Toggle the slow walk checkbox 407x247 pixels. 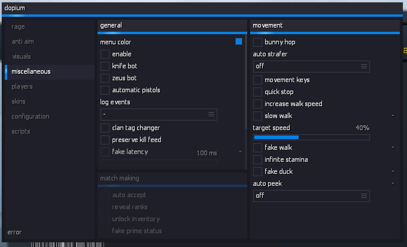257,116
